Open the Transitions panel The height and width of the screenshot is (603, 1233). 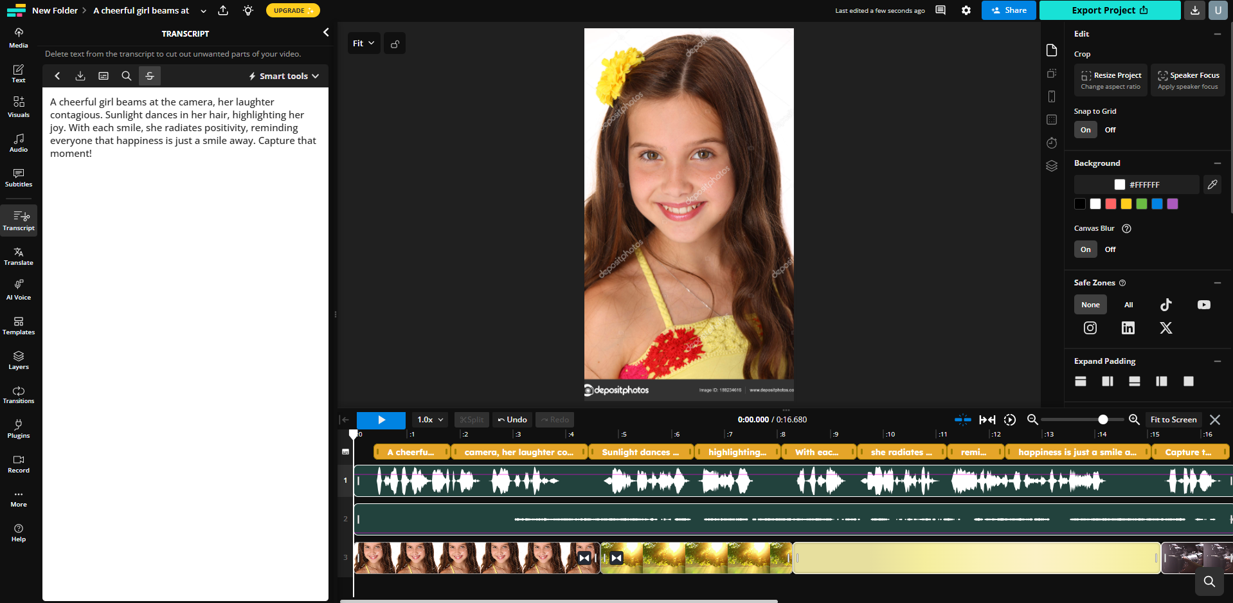pos(18,394)
